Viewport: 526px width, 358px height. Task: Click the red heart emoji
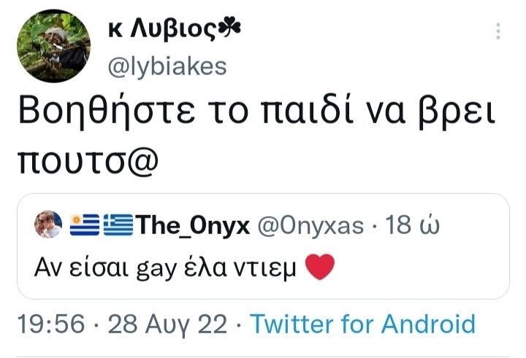pyautogui.click(x=320, y=267)
